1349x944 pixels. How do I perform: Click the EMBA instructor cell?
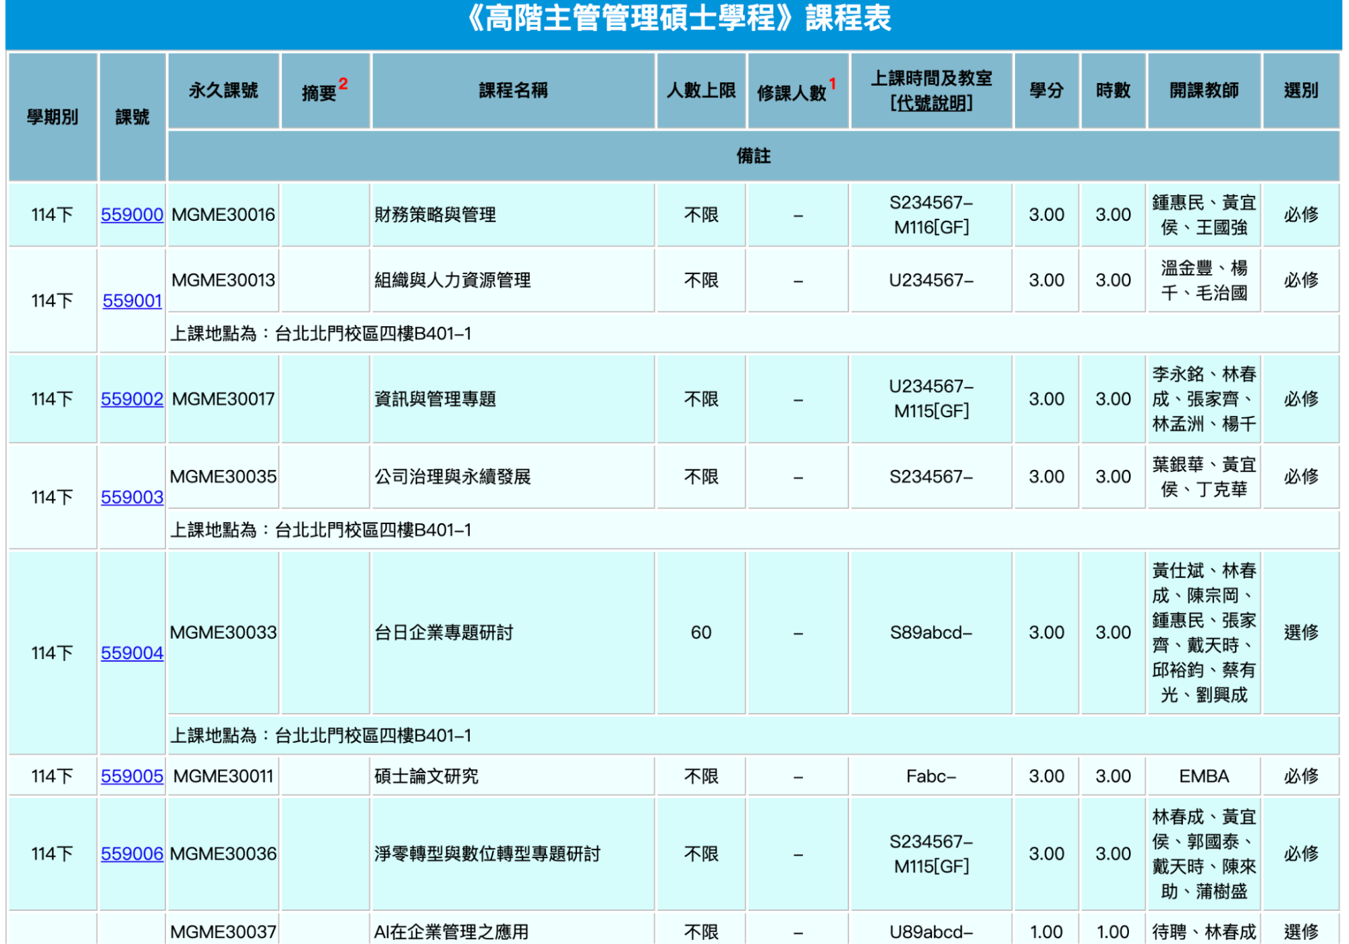click(1203, 776)
